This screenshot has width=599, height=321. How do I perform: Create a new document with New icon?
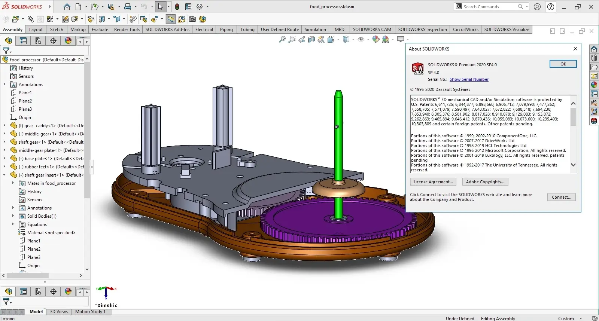tap(78, 7)
